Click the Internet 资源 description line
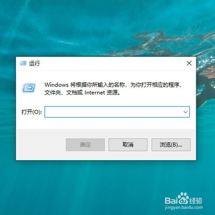 82,92
